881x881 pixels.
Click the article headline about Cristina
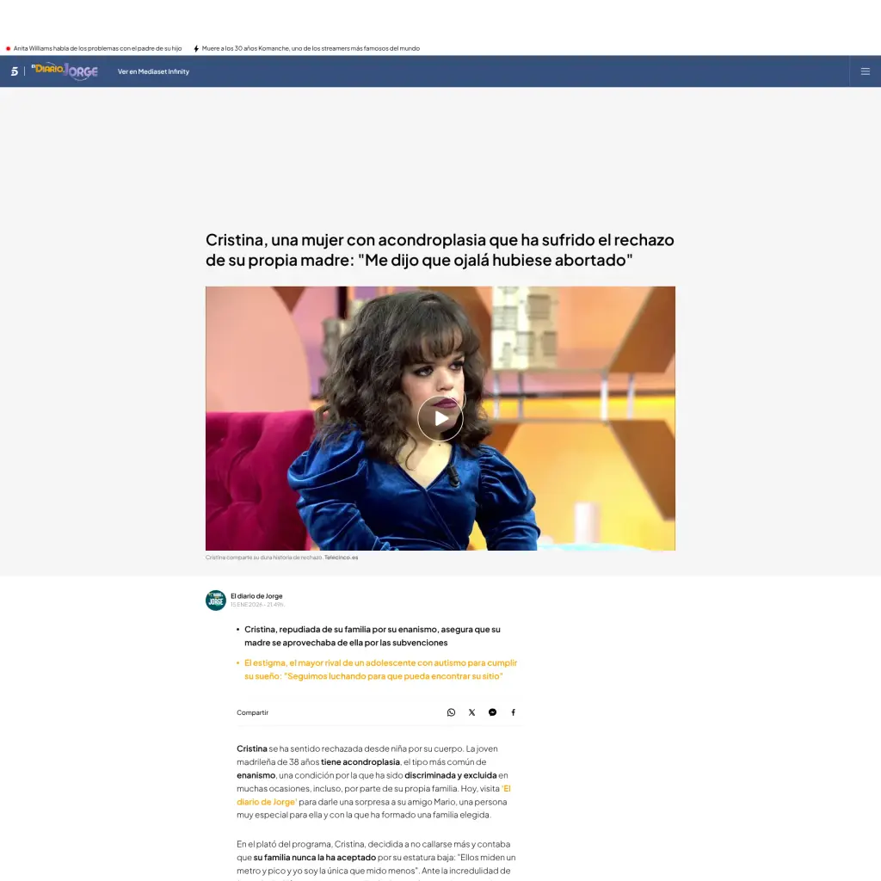click(x=440, y=250)
